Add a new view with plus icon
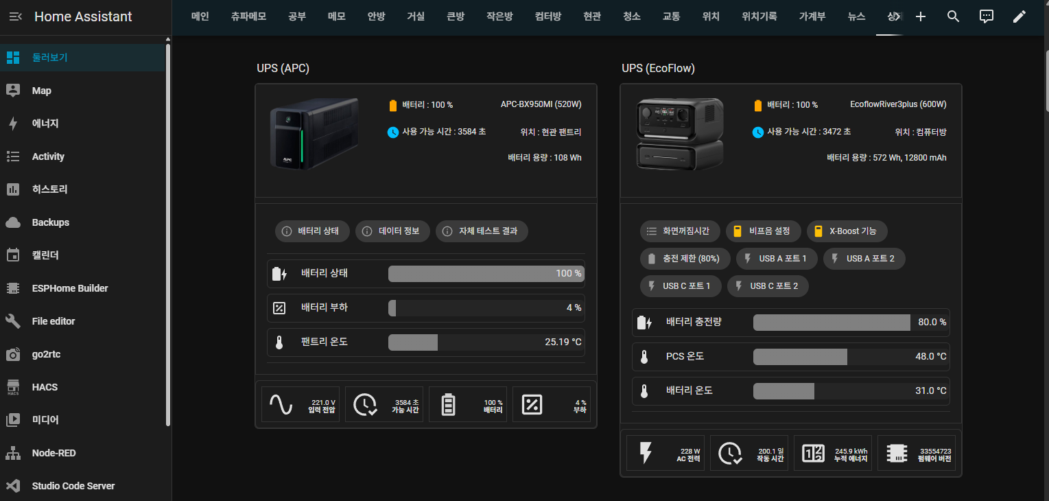 pyautogui.click(x=921, y=16)
